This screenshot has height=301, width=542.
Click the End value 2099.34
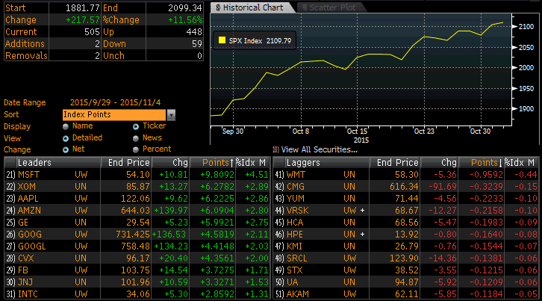185,8
